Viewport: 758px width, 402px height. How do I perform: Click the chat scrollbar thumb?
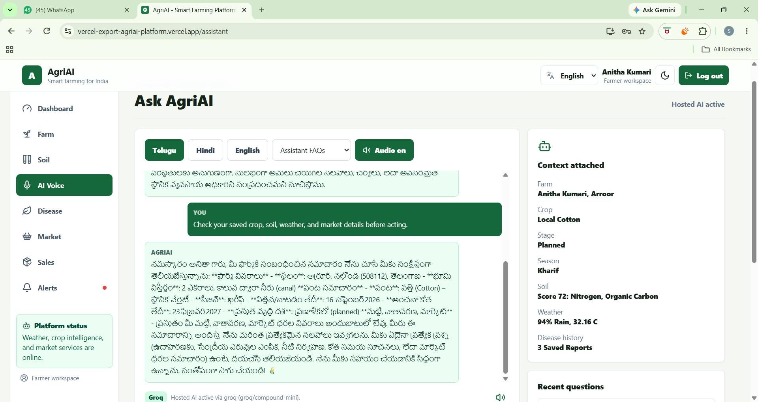(505, 317)
